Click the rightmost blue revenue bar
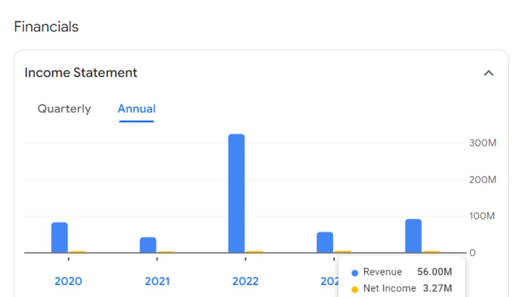This screenshot has width=528, height=297. (413, 236)
